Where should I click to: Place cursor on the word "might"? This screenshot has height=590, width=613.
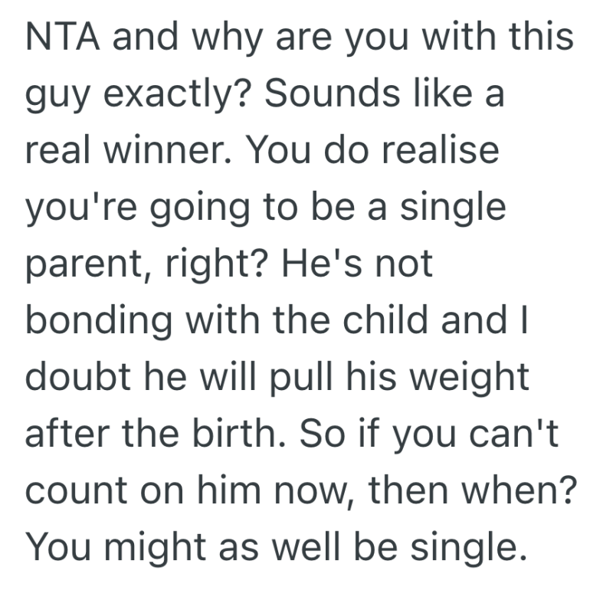pyautogui.click(x=152, y=547)
